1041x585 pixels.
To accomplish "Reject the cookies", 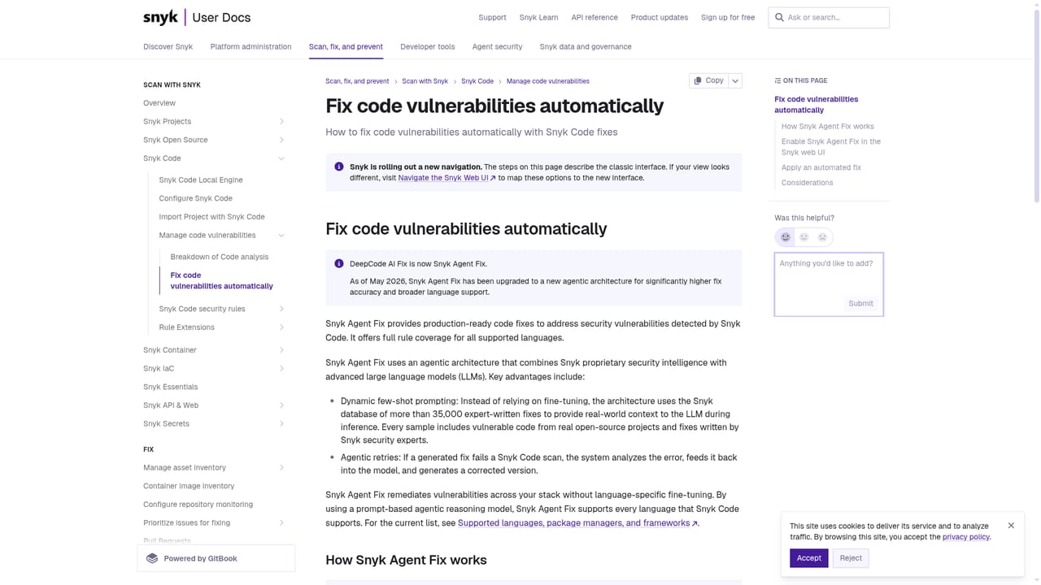I will click(x=851, y=558).
